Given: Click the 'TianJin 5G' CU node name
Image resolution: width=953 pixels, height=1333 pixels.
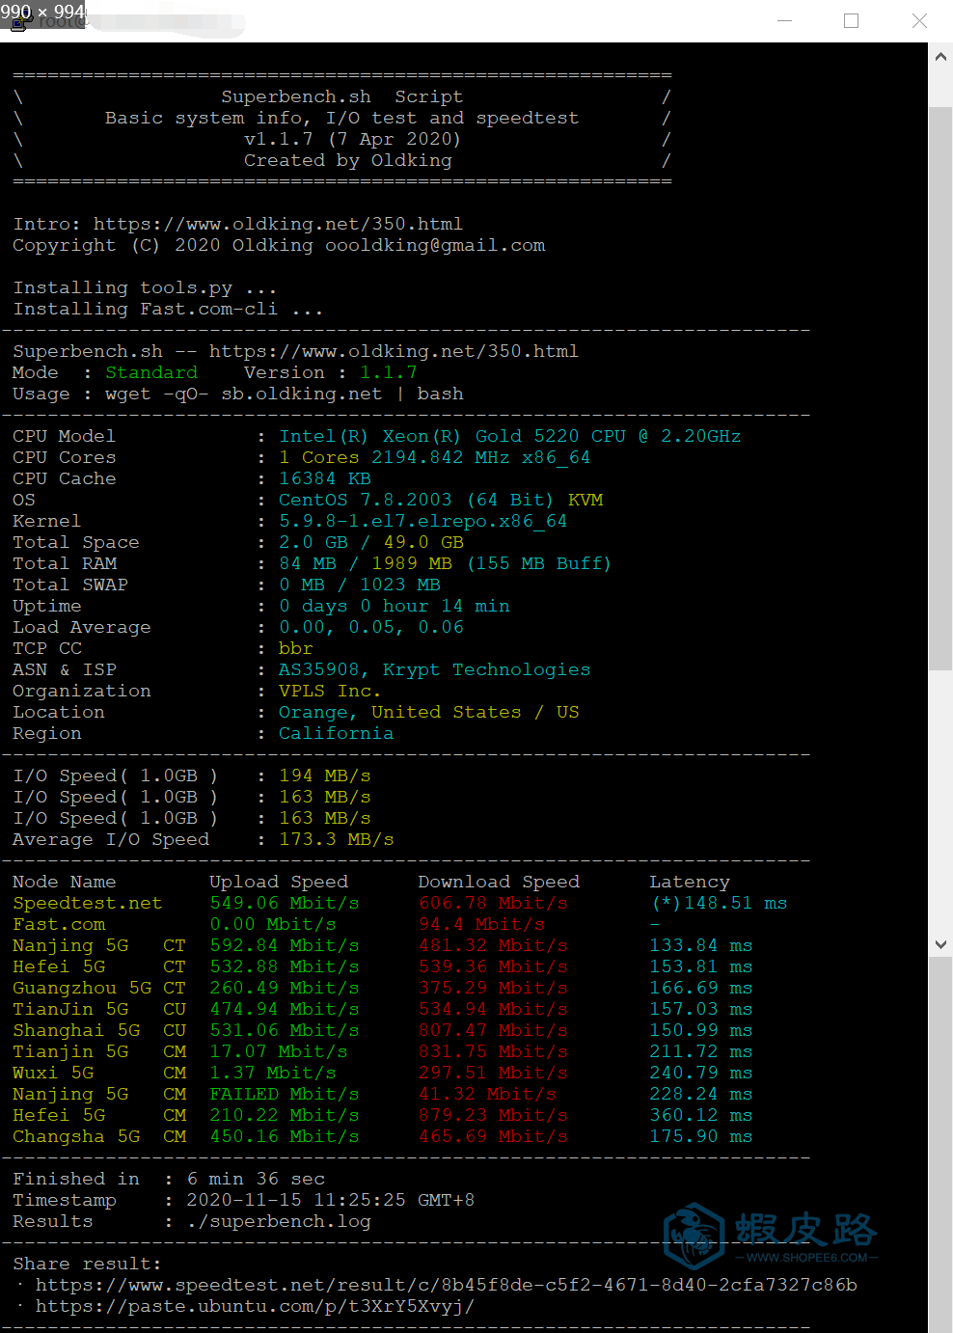Looking at the screenshot, I should coord(70,1009).
